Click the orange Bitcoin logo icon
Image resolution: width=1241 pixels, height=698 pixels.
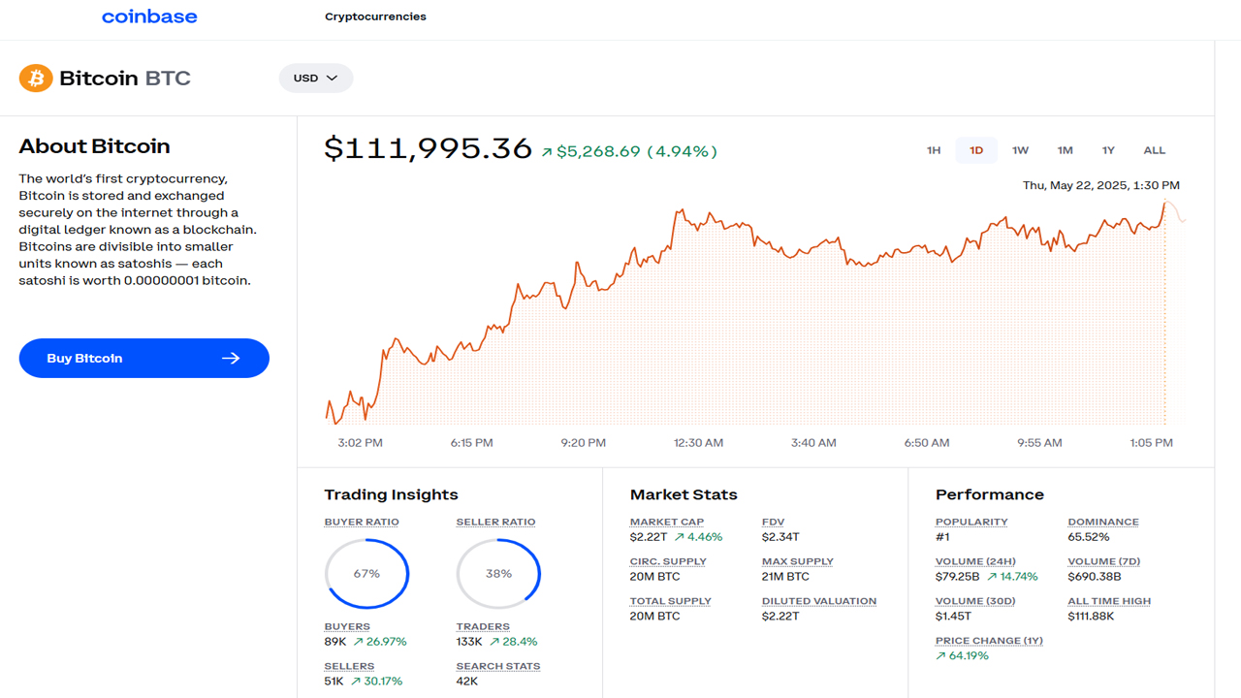36,79
